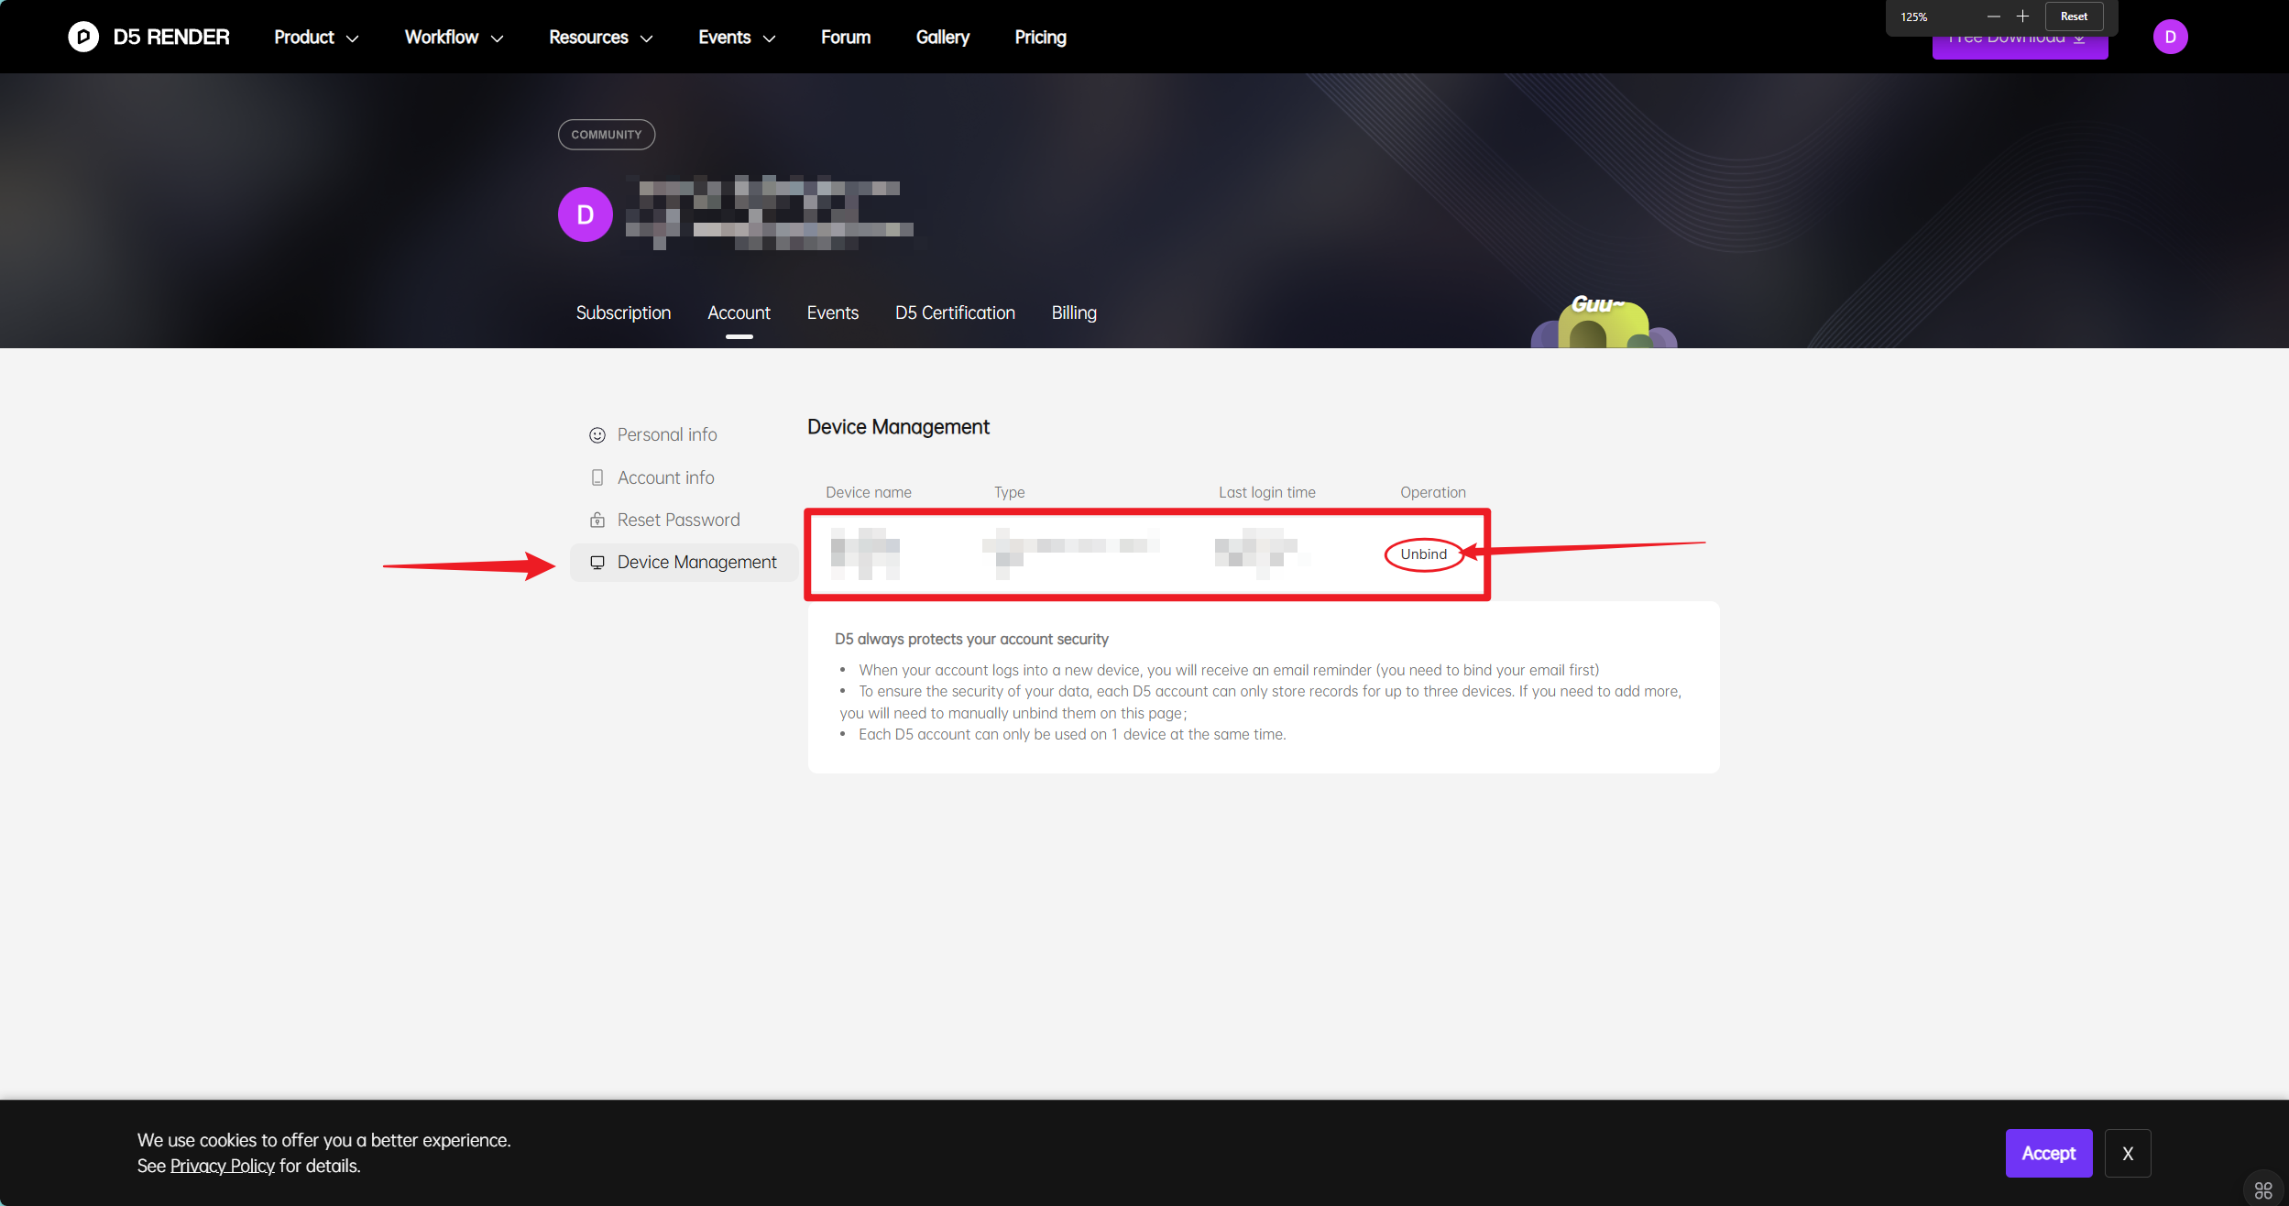Screen dimensions: 2289x1206
Task: Click 'Each D5 account can only be used' line
Action: tap(1072, 734)
